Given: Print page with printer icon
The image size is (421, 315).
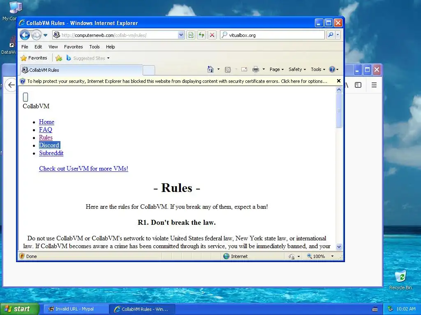Looking at the screenshot, I should pyautogui.click(x=256, y=69).
